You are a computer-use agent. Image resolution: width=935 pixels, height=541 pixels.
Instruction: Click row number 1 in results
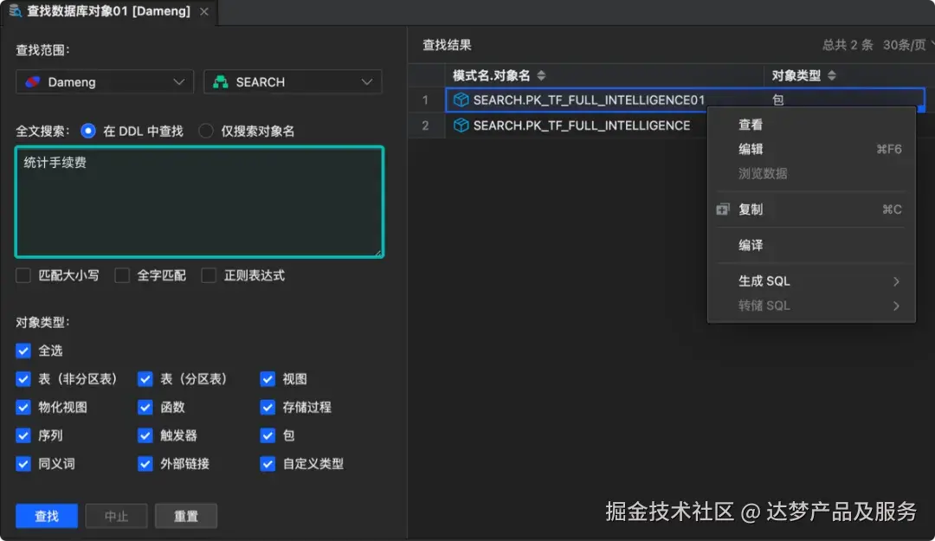425,100
